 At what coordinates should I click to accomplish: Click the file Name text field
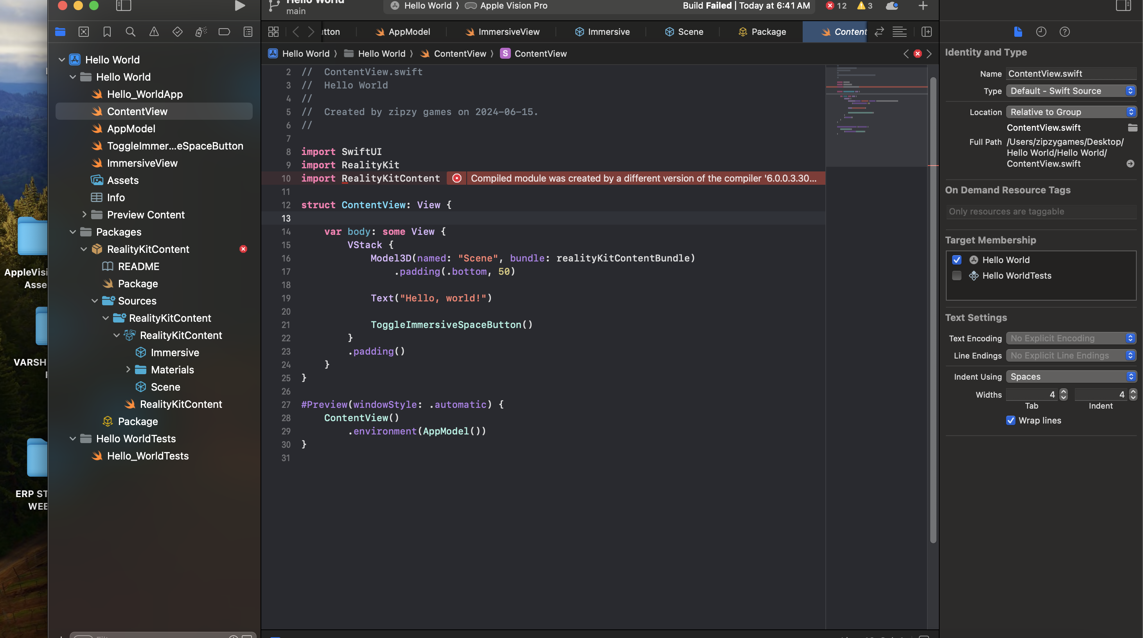(1071, 74)
